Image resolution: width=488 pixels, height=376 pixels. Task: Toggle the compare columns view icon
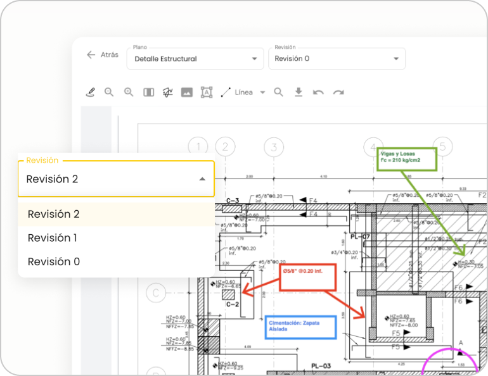(148, 92)
